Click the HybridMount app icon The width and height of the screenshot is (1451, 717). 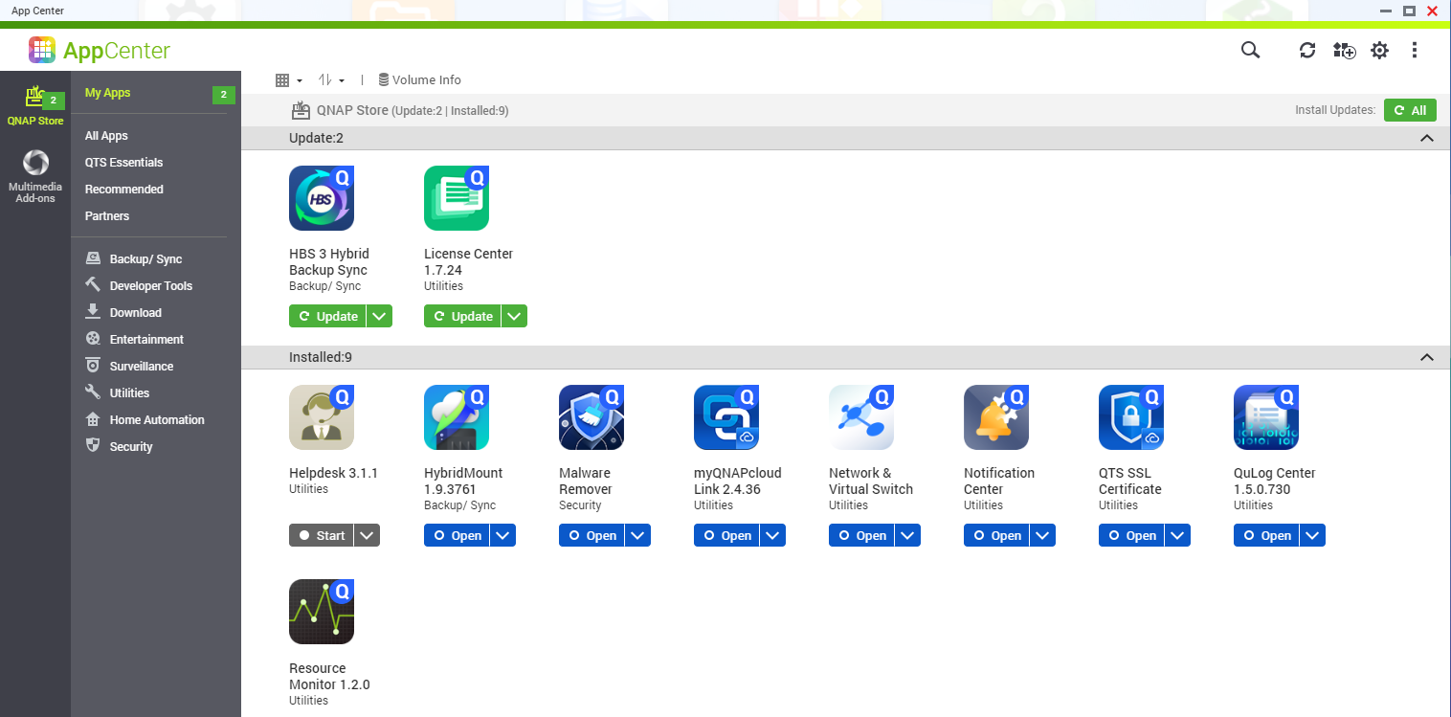point(457,417)
